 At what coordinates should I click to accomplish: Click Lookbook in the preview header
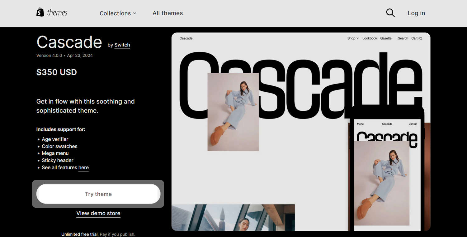[370, 38]
